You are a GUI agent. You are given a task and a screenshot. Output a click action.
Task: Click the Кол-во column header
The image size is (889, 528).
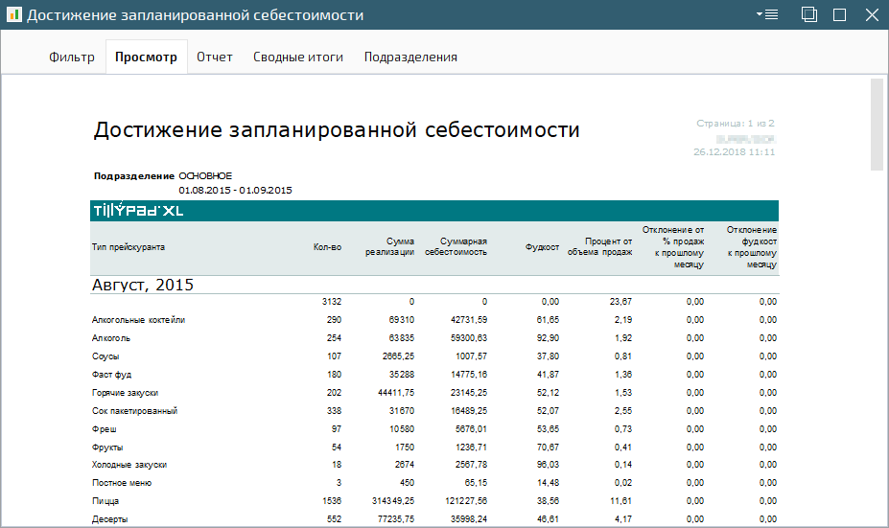coord(327,247)
